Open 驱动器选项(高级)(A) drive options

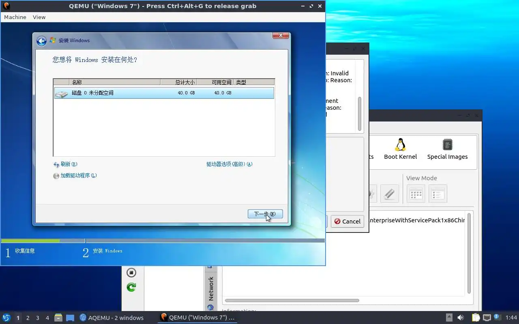(229, 164)
